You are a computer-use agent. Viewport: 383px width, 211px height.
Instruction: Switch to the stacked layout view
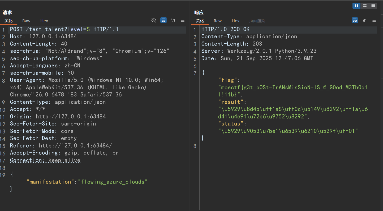click(365, 6)
